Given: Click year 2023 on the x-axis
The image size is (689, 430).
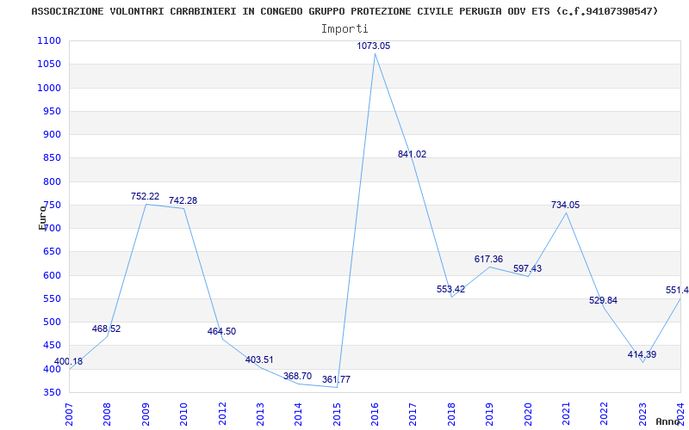Looking at the screenshot, I should click(x=642, y=414).
